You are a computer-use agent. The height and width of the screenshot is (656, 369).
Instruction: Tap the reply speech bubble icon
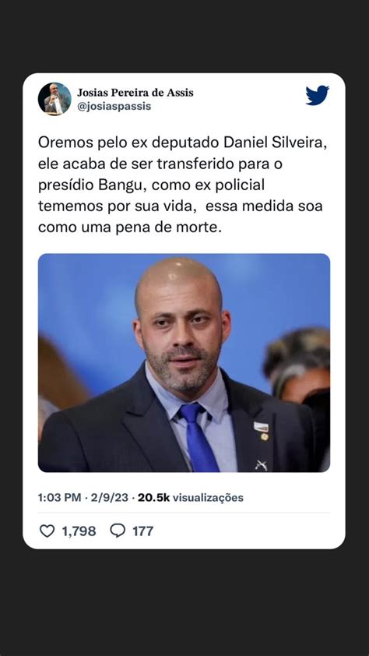pos(118,531)
